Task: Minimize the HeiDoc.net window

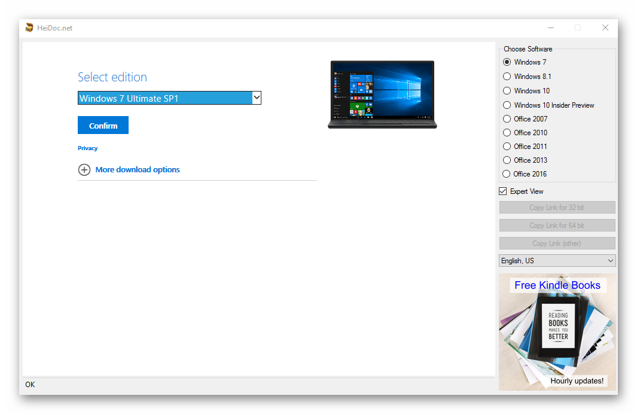Action: (x=551, y=28)
